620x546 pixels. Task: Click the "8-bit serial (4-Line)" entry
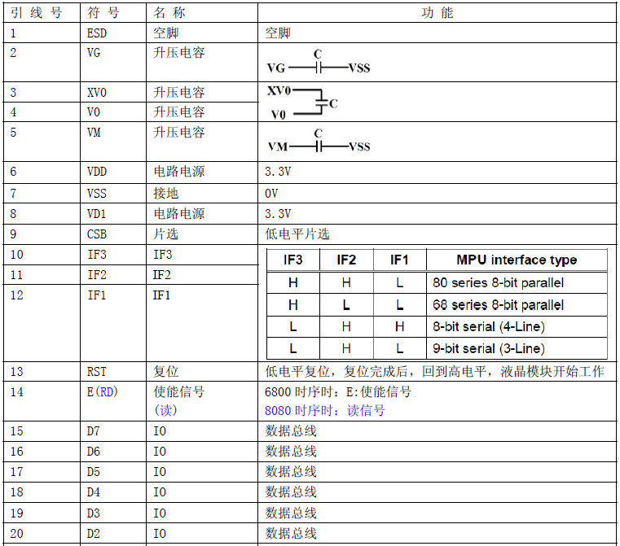point(489,327)
